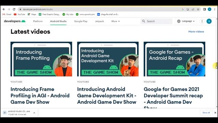
Task: Close the downloads bar
Action: pos(215,113)
